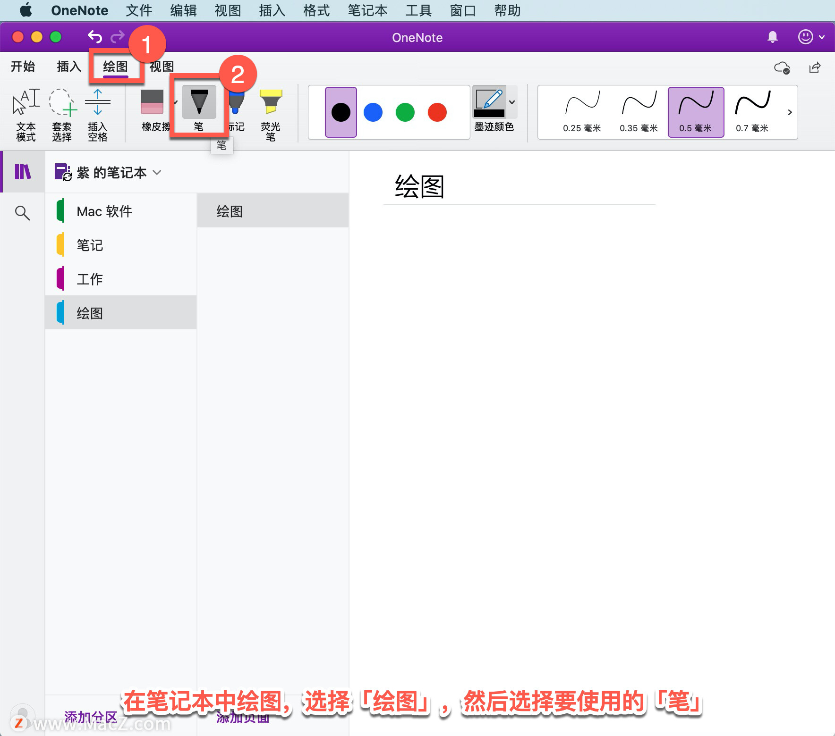Select the Eraser (橡皮擦) tool
Screen dimensions: 835x736
tap(154, 111)
